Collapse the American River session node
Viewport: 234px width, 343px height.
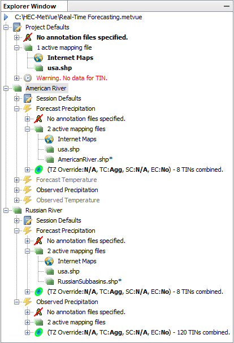[6, 88]
